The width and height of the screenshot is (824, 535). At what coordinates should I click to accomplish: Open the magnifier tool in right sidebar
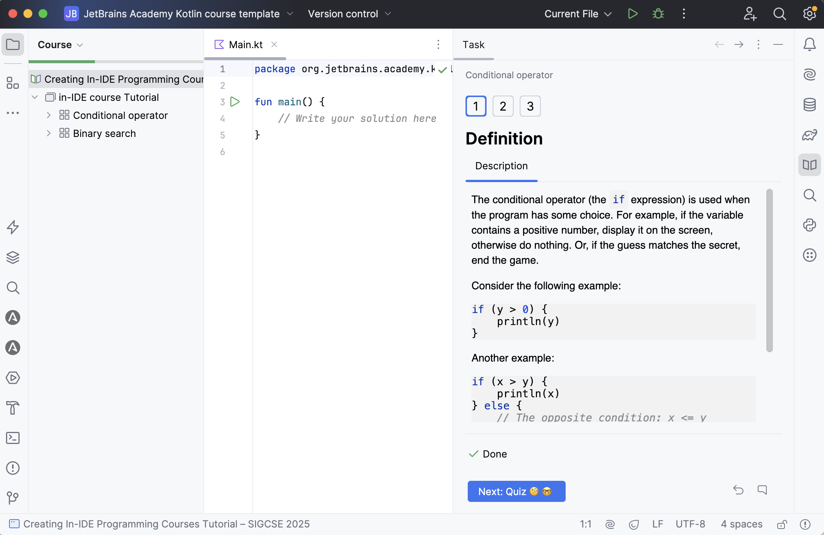point(810,195)
